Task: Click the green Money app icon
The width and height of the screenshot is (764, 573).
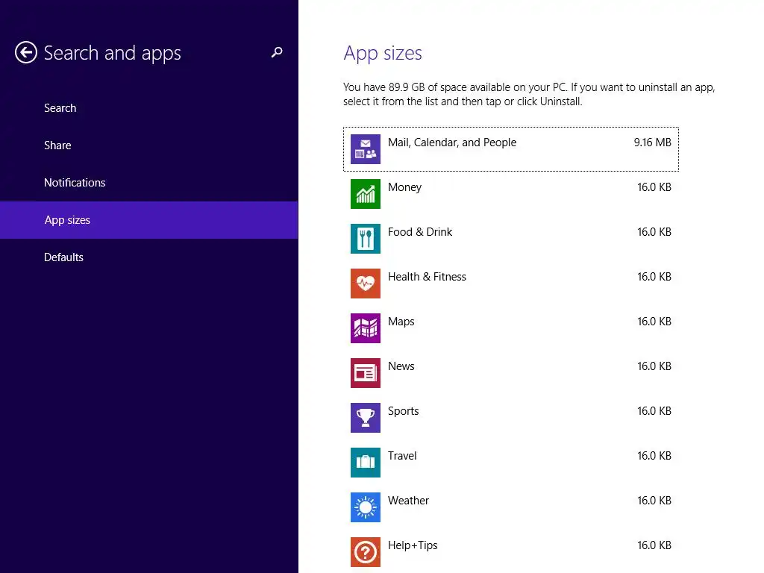Action: click(x=366, y=194)
